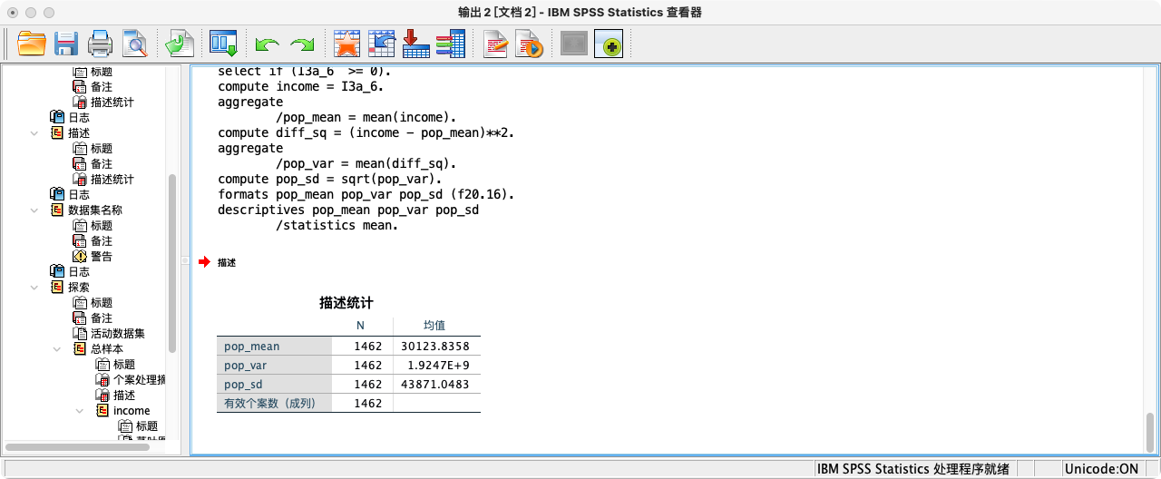The width and height of the screenshot is (1161, 479).
Task: Click the syntax line 'compute income = I3a_6.'
Action: 301,87
